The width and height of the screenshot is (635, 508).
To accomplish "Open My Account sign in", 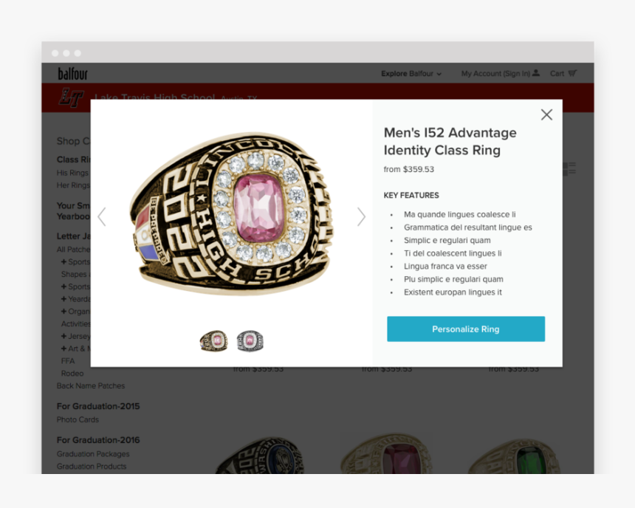I will point(500,73).
